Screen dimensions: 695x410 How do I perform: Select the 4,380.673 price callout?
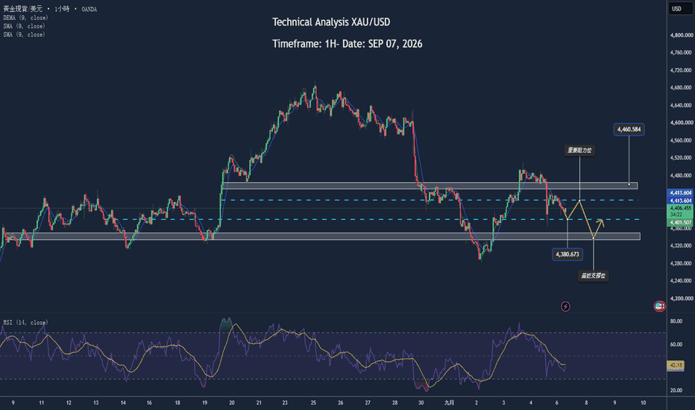coord(567,254)
